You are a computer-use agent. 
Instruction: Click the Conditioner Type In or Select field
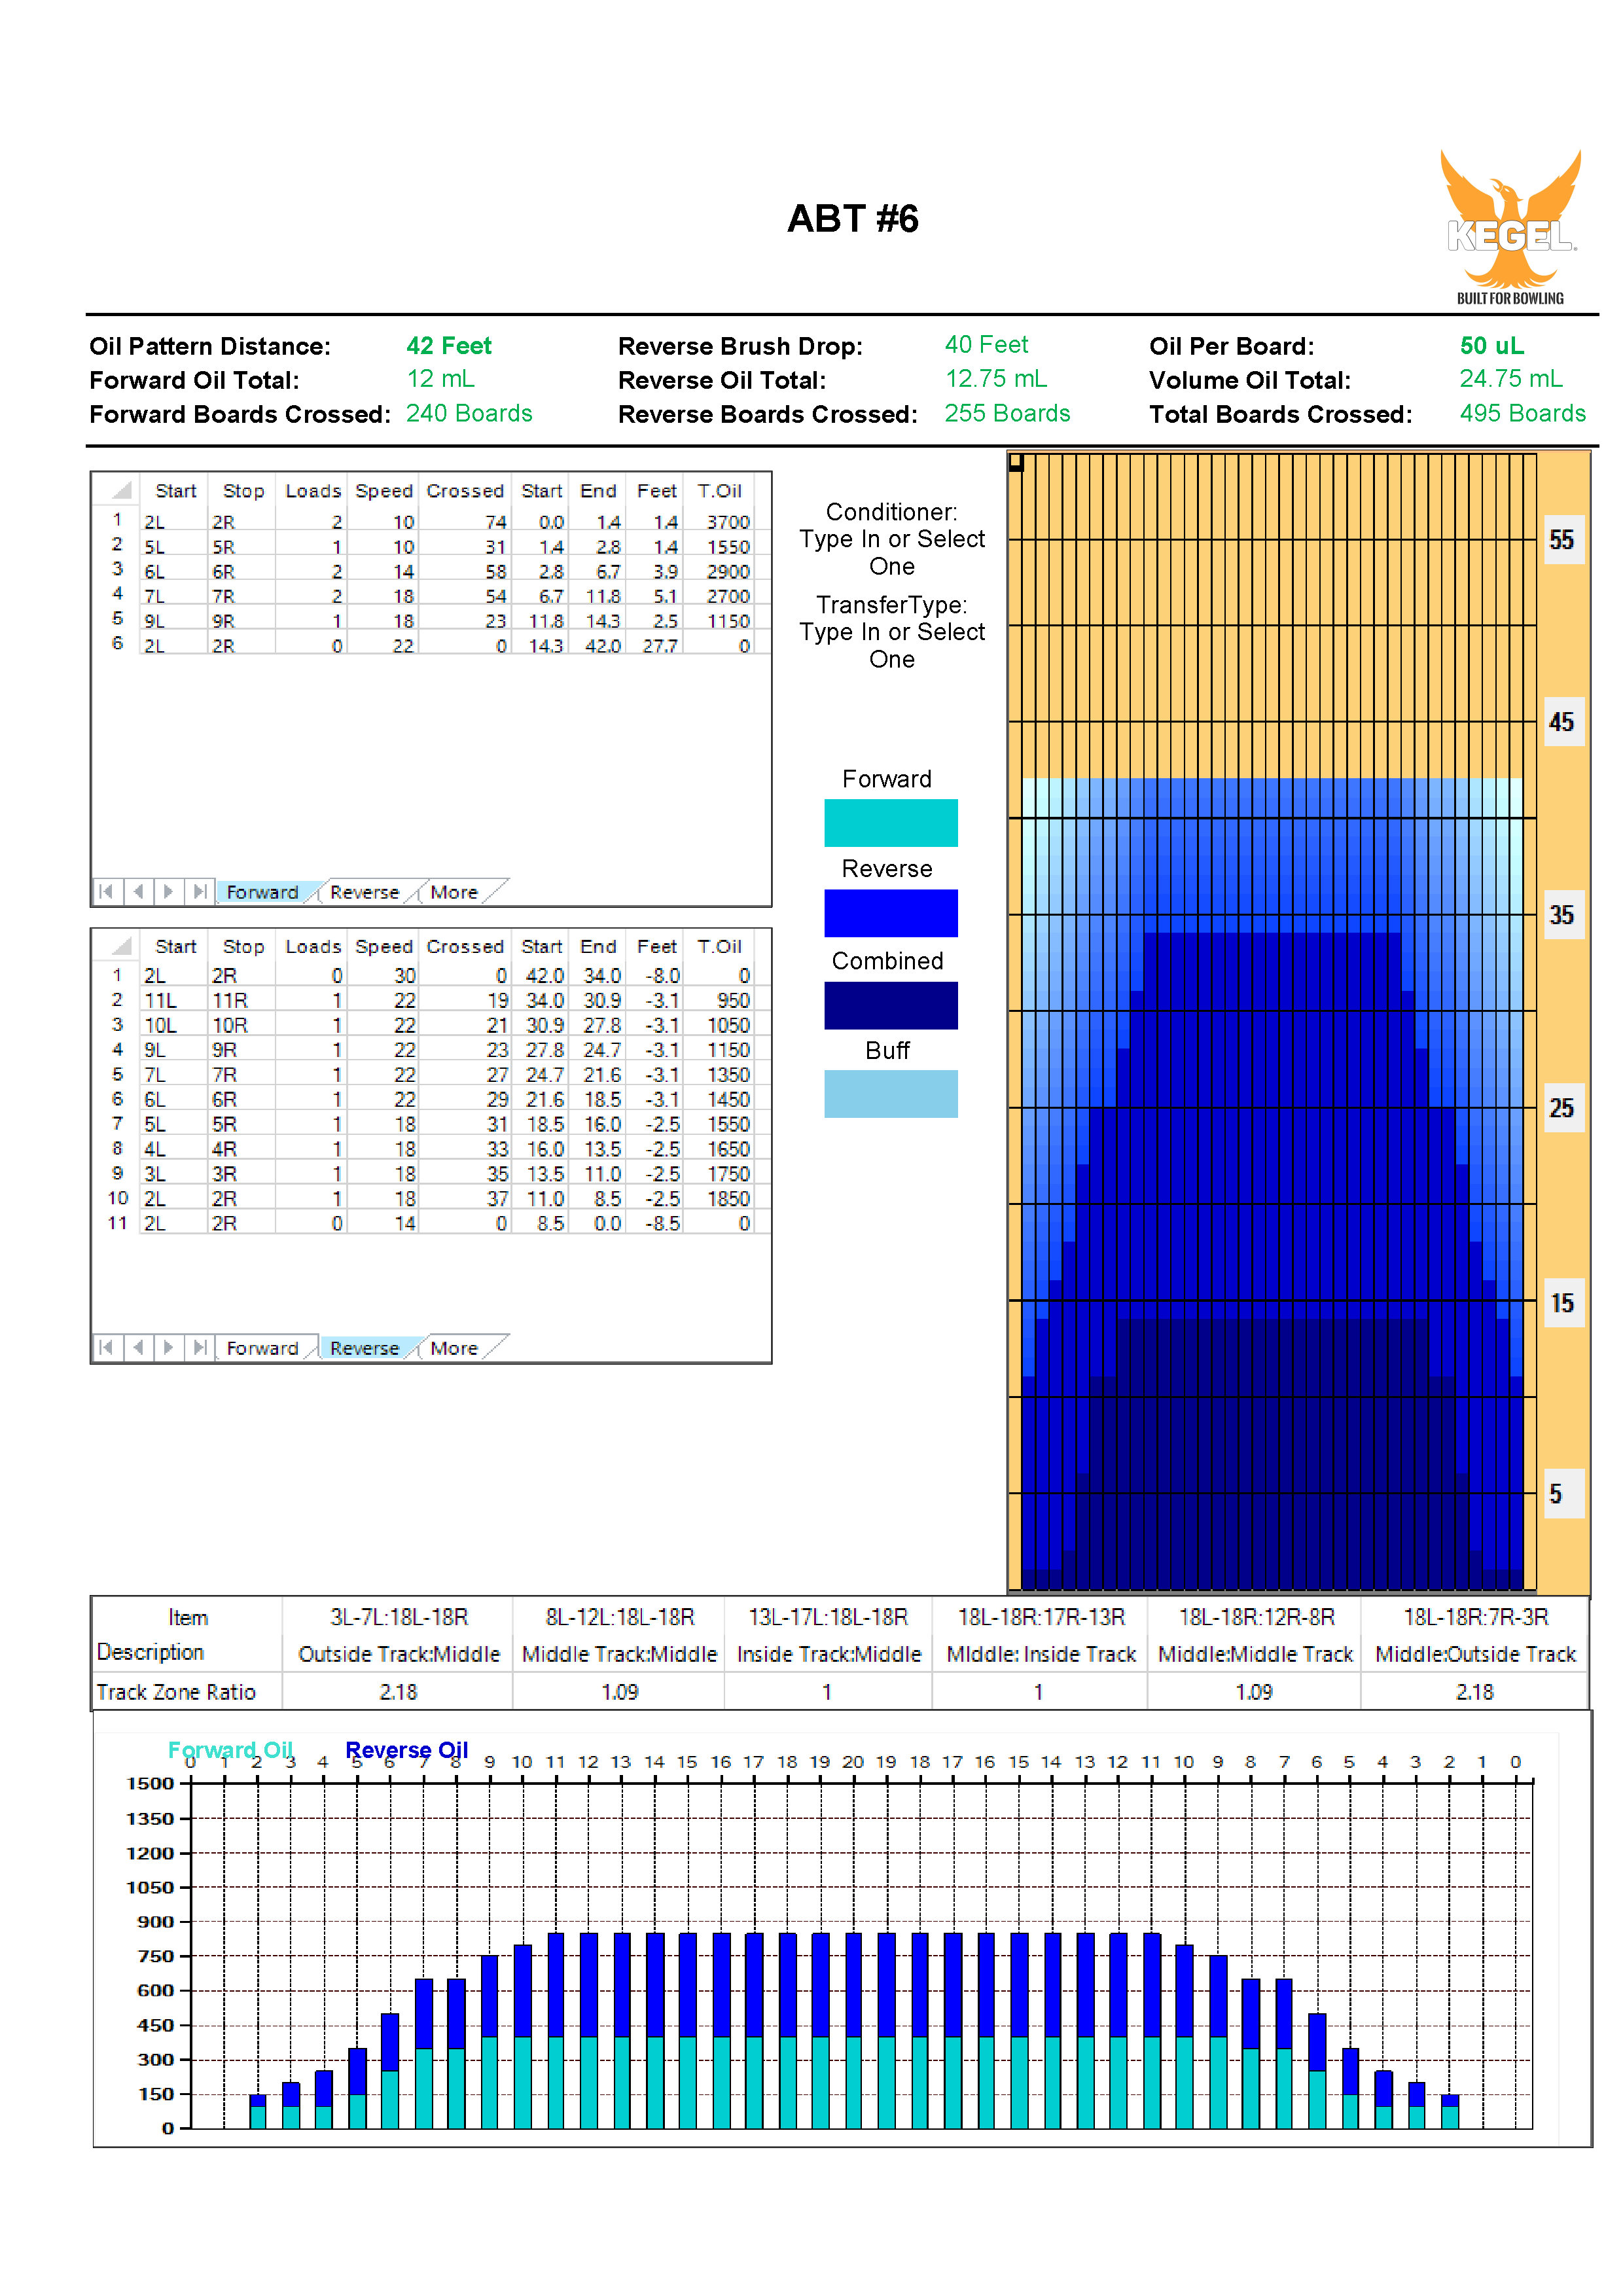point(891,552)
